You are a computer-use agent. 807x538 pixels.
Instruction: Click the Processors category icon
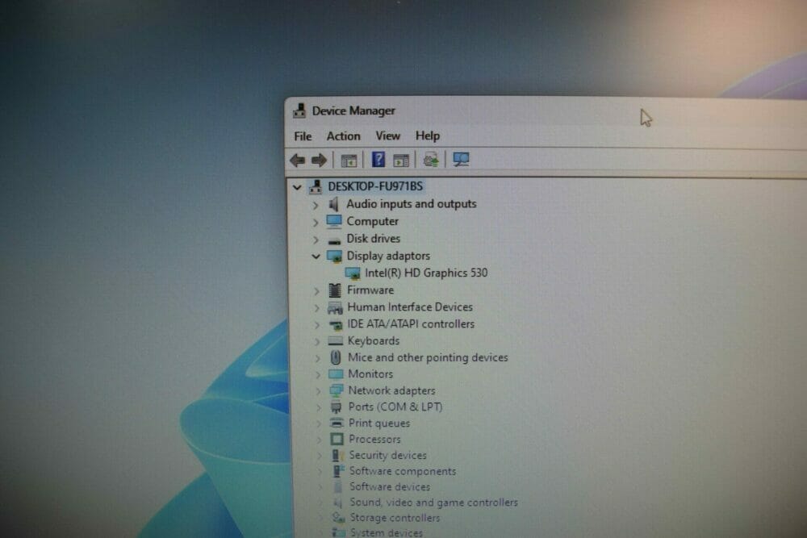tap(337, 440)
